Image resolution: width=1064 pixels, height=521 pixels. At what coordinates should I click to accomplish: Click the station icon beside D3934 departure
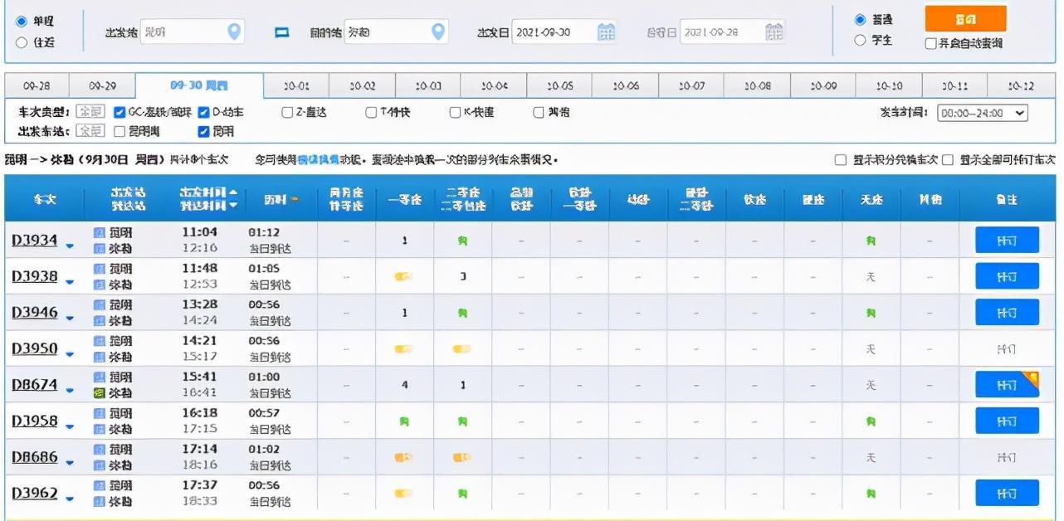point(100,233)
